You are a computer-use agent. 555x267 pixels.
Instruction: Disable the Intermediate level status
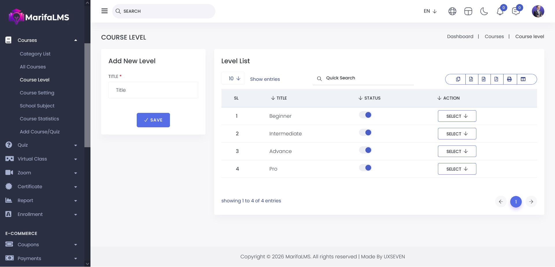tap(365, 132)
